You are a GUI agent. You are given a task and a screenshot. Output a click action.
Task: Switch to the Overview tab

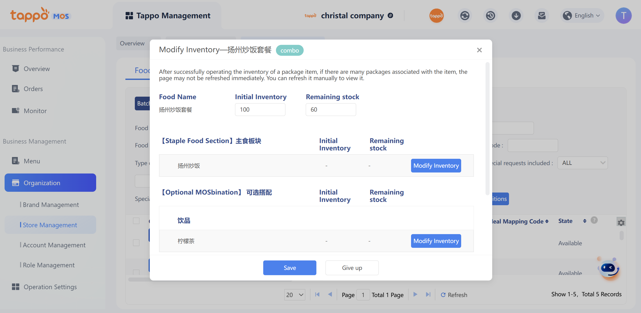point(132,43)
